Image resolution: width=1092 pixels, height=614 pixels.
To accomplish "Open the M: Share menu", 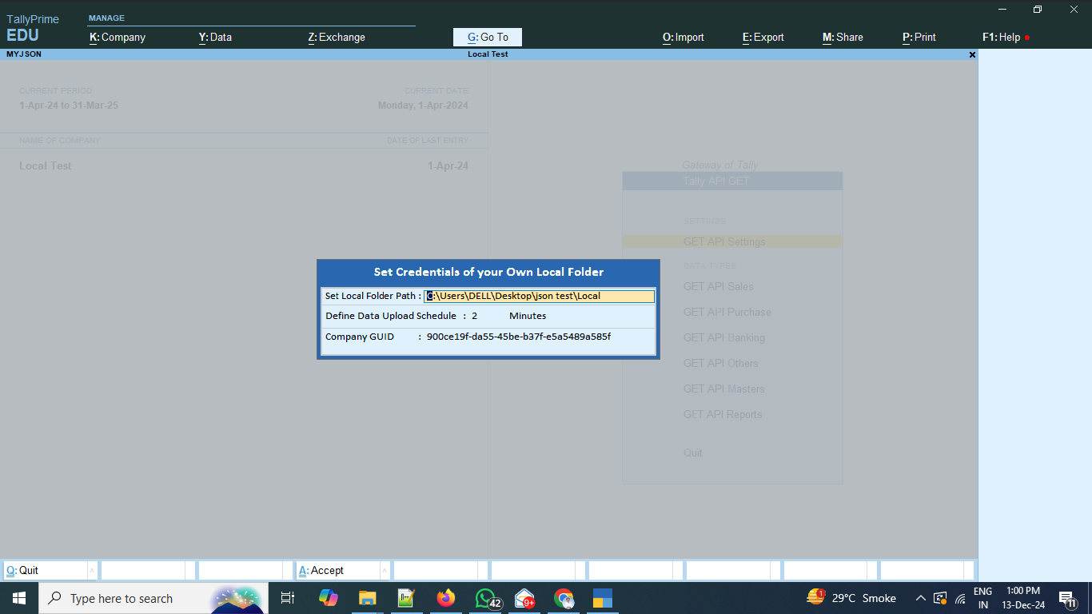I will pos(843,37).
